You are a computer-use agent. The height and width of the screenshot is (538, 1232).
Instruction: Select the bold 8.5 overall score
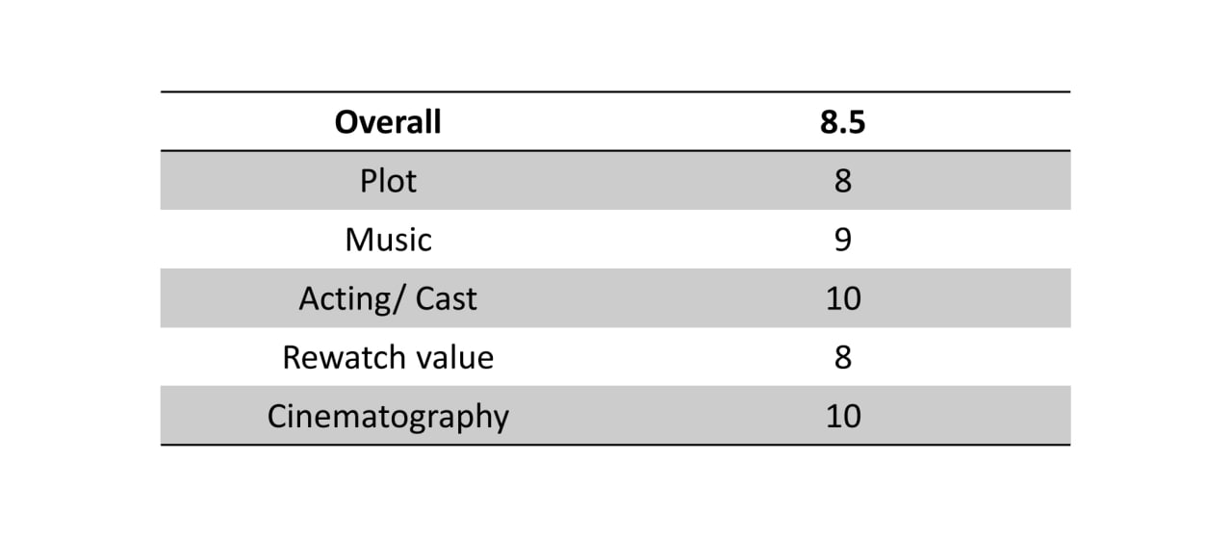point(843,122)
